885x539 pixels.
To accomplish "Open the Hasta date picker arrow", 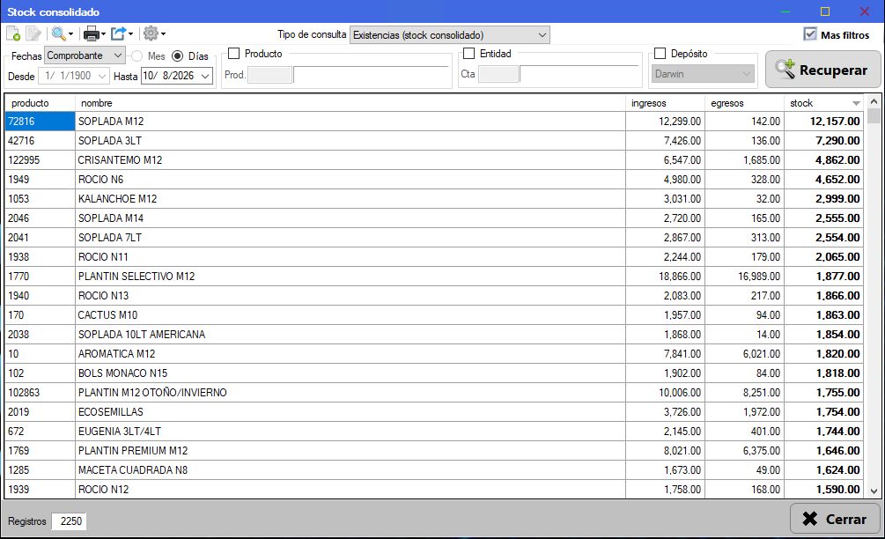I will click(205, 76).
